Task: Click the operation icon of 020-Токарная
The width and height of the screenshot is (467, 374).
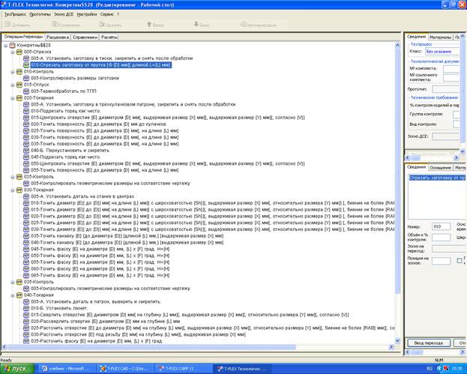Action: click(x=19, y=98)
